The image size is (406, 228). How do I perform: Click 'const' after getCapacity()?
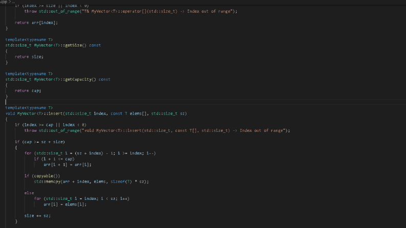(104, 79)
